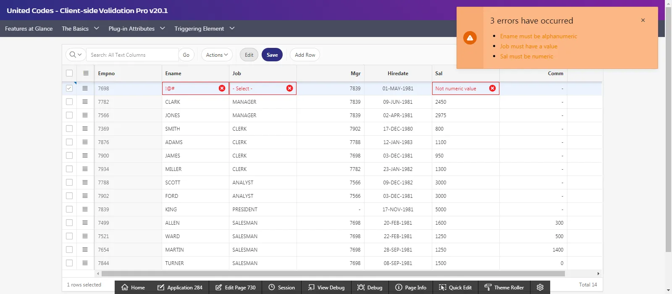Open the Features at Glance page
This screenshot has width=672, height=294.
[x=29, y=29]
